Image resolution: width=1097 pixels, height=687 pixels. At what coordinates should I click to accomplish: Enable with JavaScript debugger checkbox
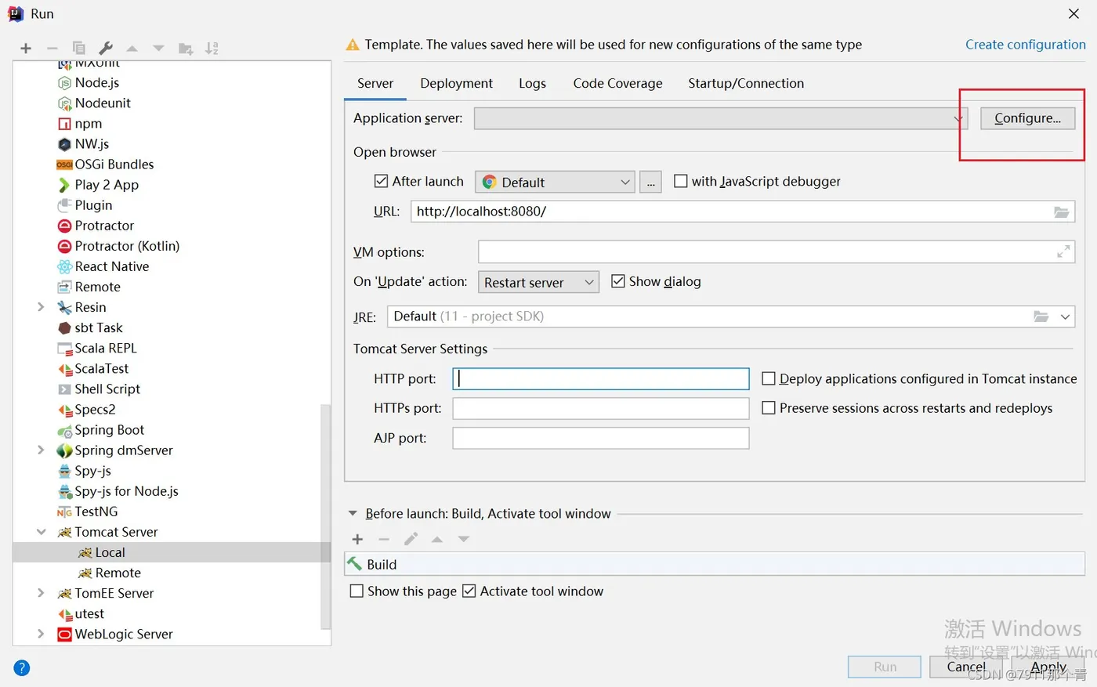click(x=681, y=181)
